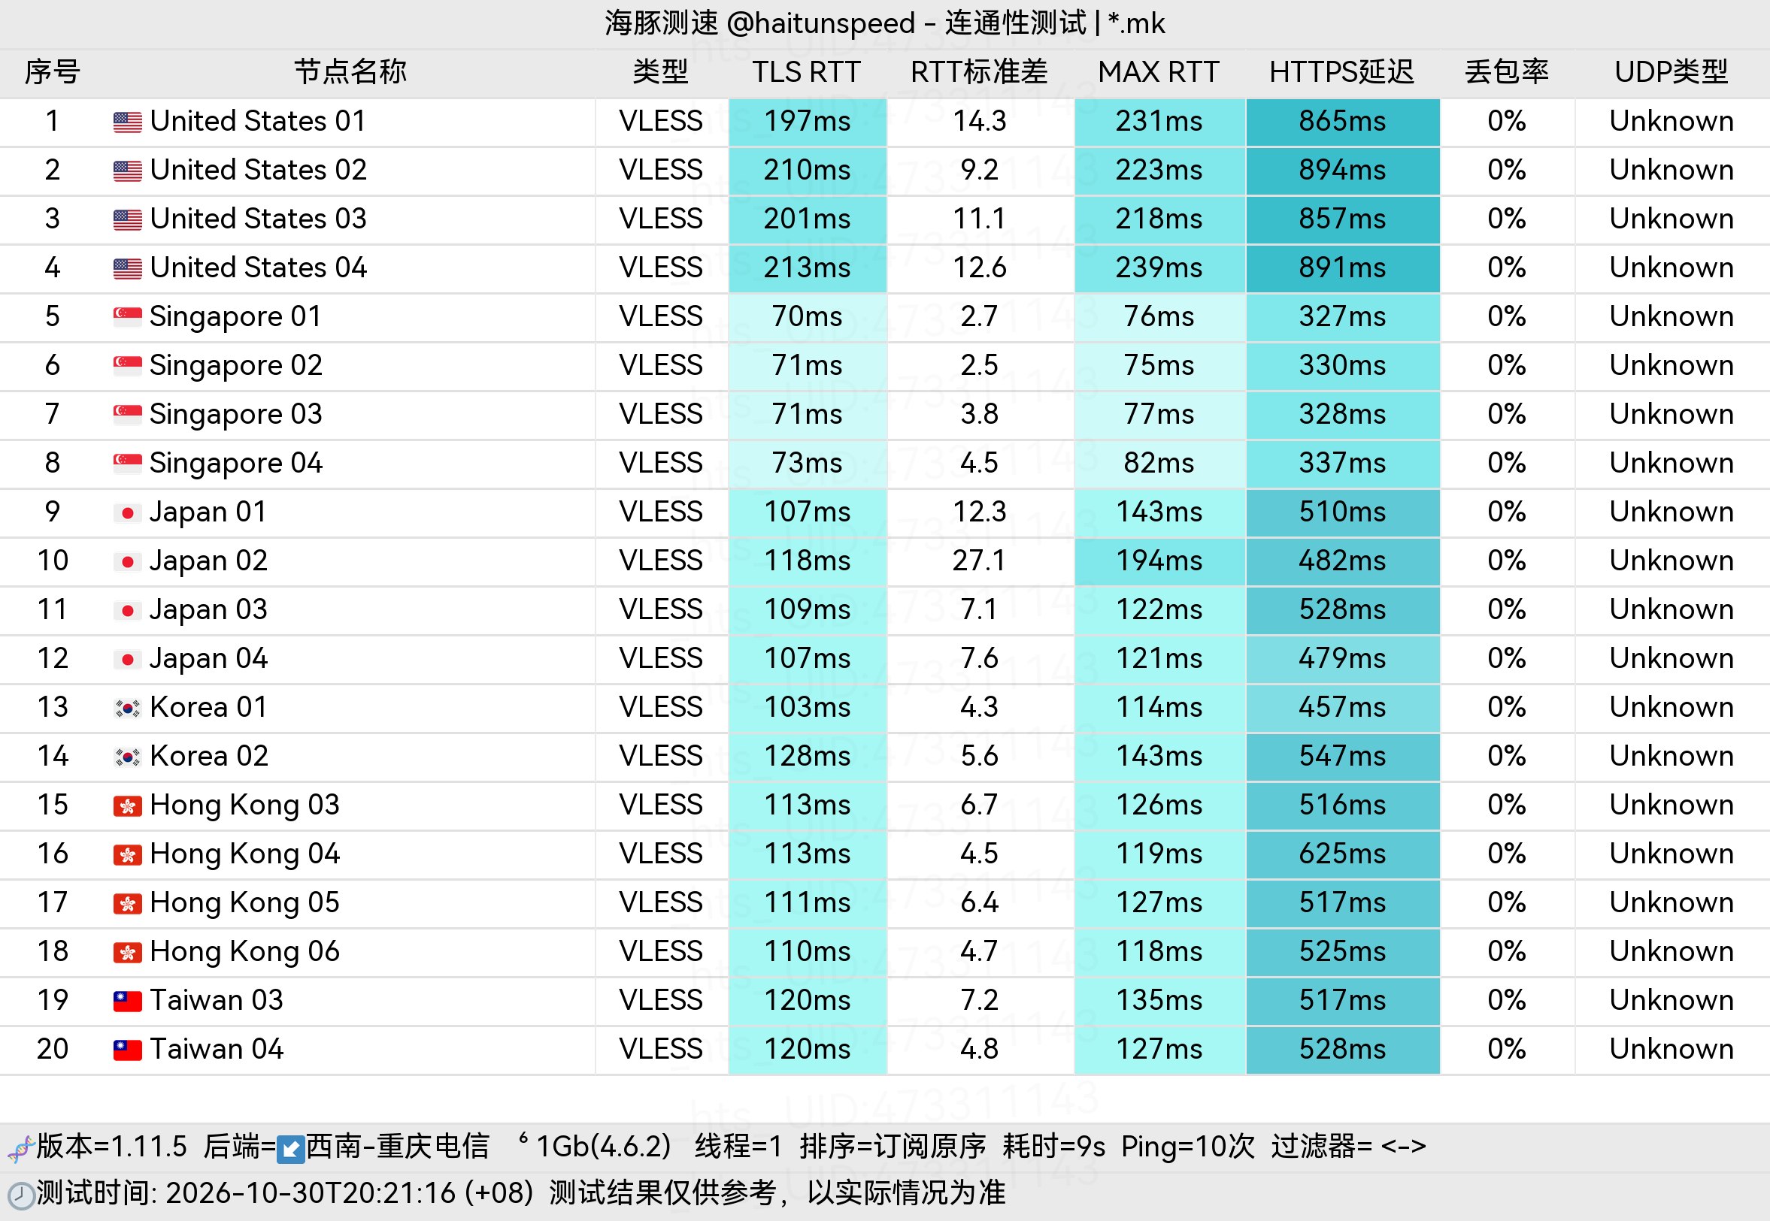This screenshot has width=1770, height=1221.
Task: Click the 丢包率 column header
Action: (x=1507, y=72)
